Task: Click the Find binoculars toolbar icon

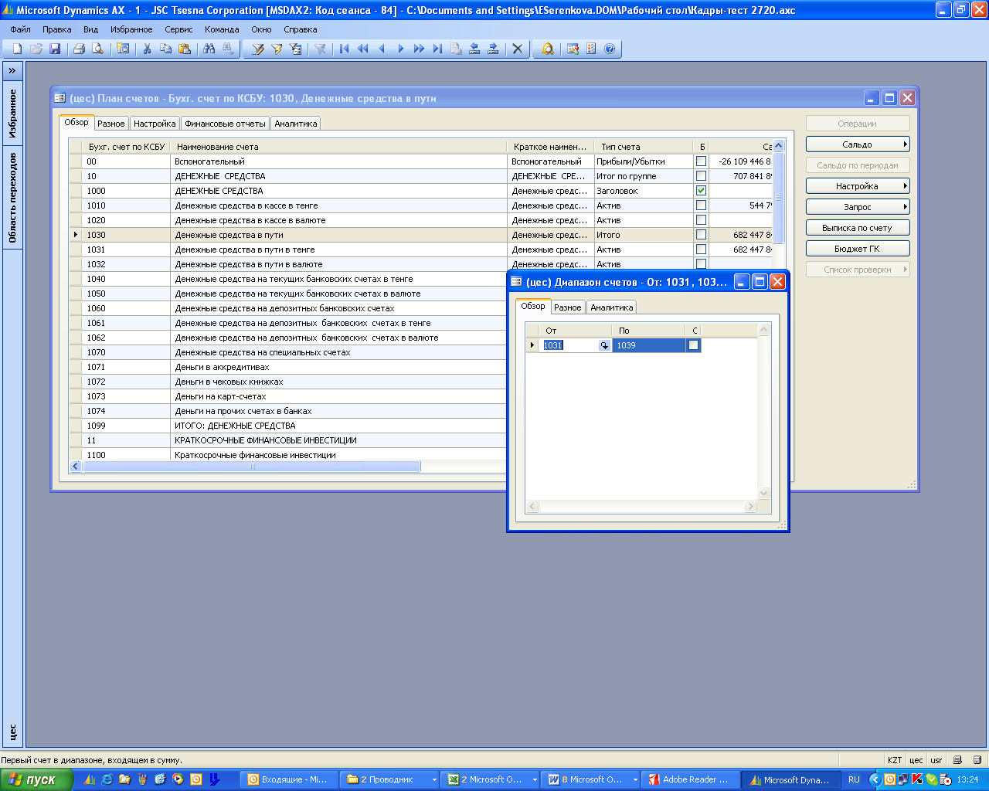Action: pos(209,49)
